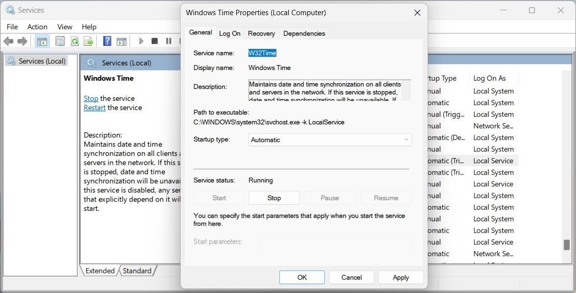Click the Apply button
The image size is (576, 293).
tap(401, 277)
